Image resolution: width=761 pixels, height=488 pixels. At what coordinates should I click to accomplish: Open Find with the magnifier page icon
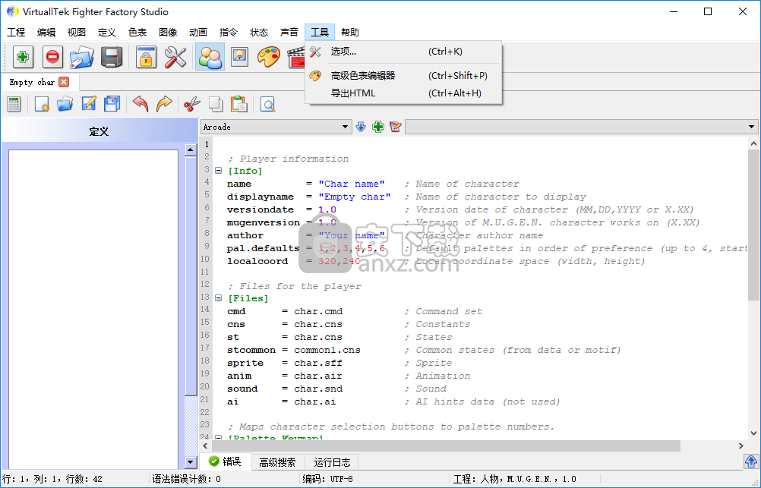(267, 104)
